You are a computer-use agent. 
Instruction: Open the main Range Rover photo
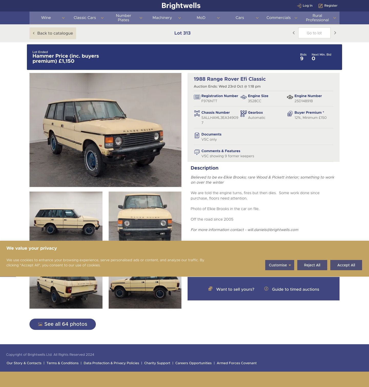click(105, 130)
